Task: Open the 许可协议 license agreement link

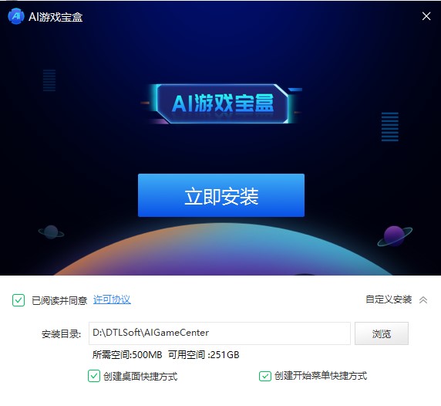Action: (x=112, y=299)
